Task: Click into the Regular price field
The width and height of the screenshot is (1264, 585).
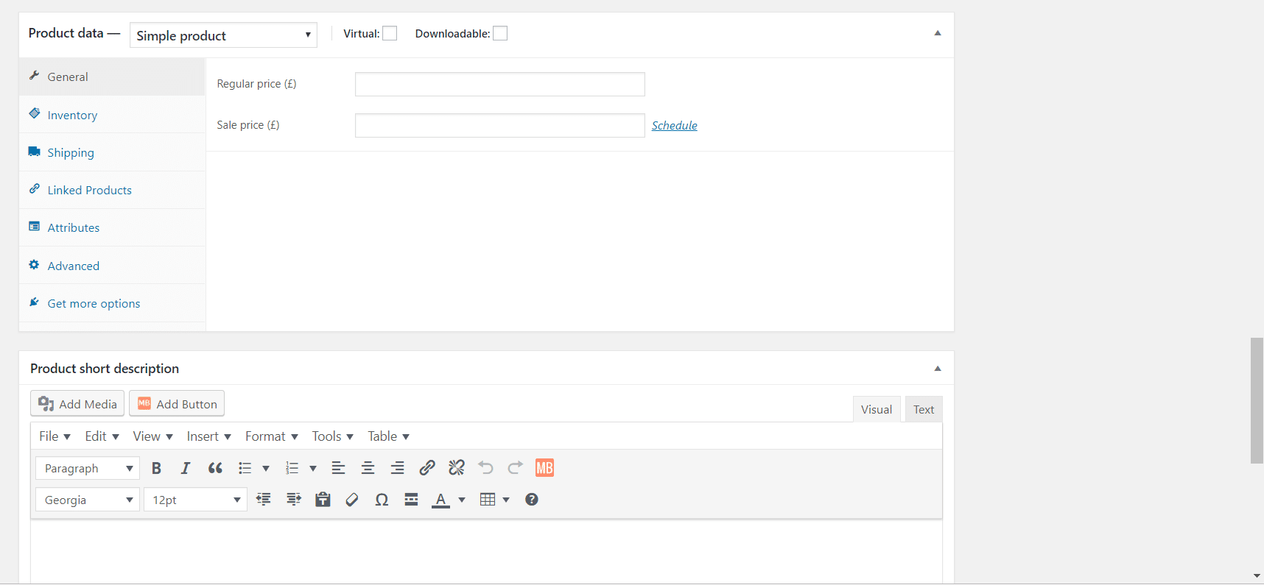Action: pyautogui.click(x=499, y=85)
